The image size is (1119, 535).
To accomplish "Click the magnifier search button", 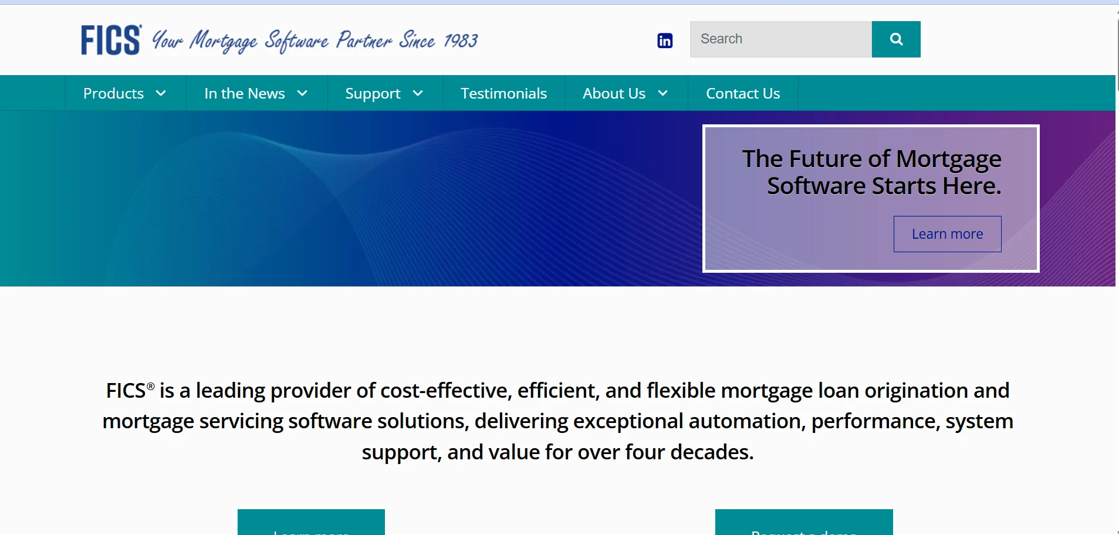I will (896, 39).
